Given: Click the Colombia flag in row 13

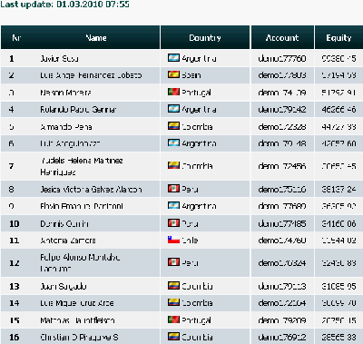Looking at the screenshot, I should tap(173, 285).
